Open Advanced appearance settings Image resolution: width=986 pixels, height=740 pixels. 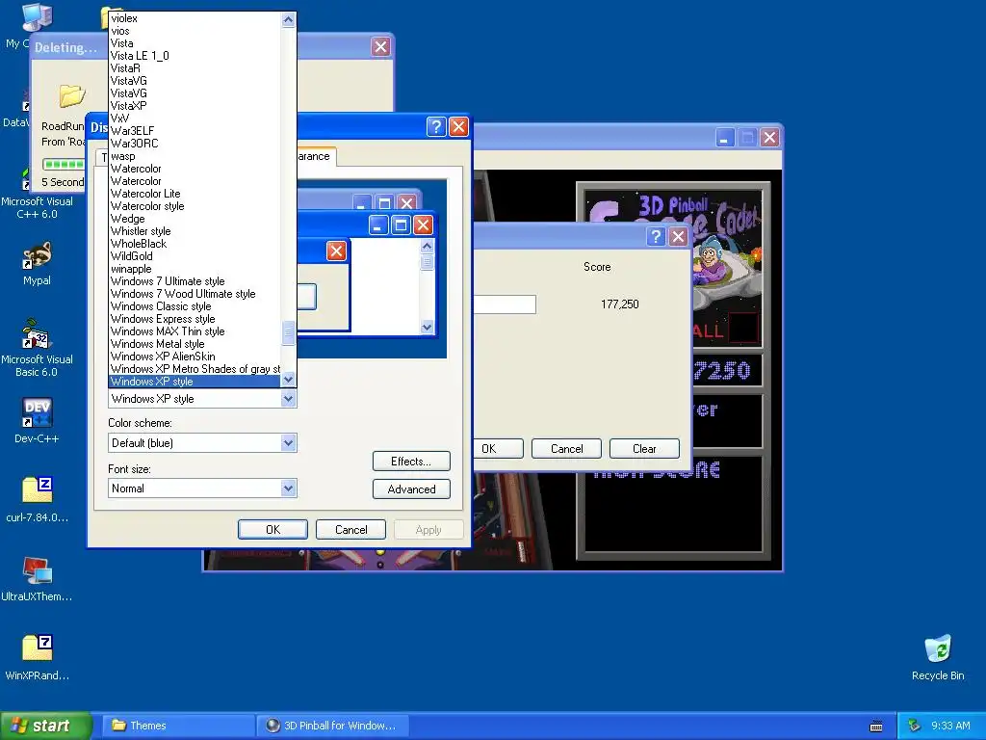pos(411,489)
